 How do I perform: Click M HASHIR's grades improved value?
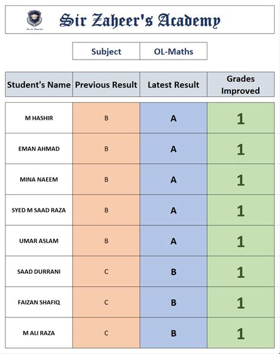pyautogui.click(x=240, y=118)
